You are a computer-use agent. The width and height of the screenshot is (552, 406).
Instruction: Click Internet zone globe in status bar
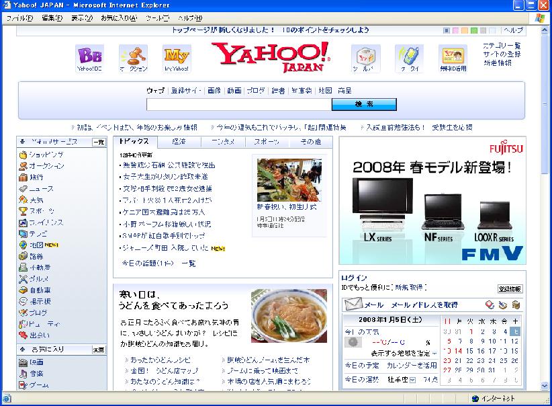(475, 399)
